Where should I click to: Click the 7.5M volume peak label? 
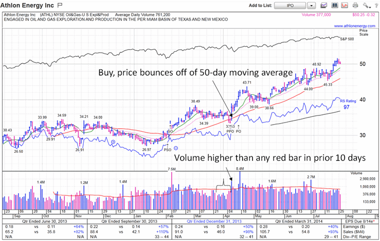[x=172, y=169]
